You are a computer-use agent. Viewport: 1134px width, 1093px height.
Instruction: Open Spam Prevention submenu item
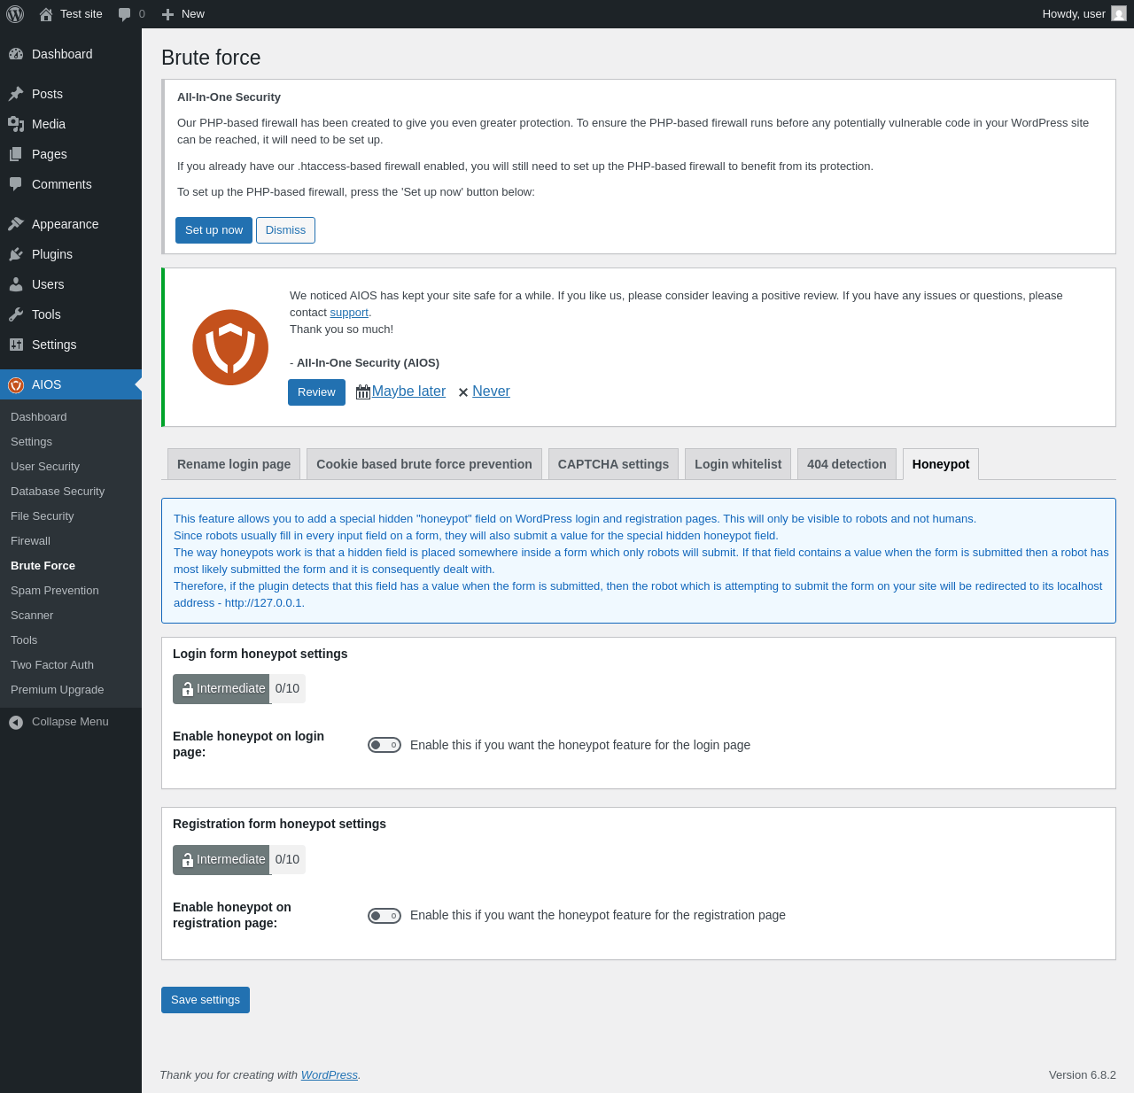[71, 591]
